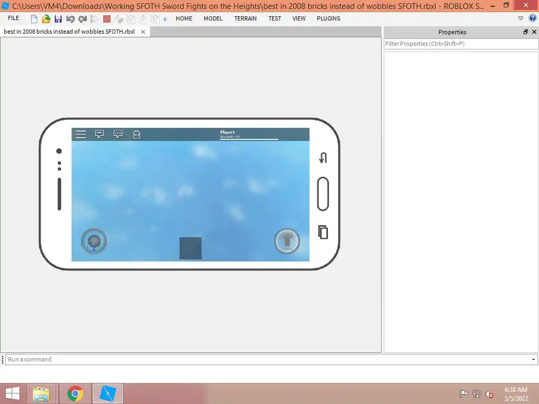
Task: Click the New file icon in quick toolbar
Action: tap(34, 19)
